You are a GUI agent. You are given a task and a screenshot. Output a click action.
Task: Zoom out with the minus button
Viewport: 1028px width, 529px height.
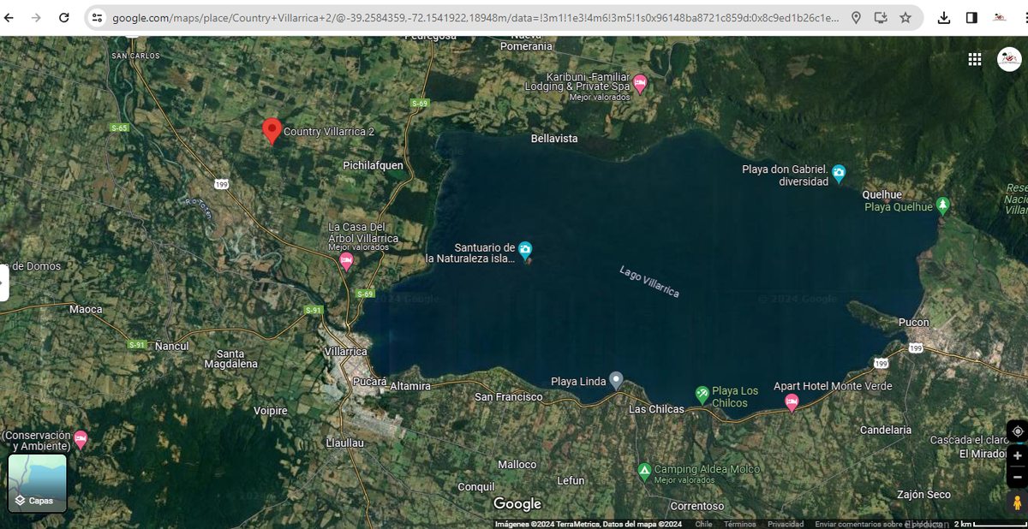point(1017,477)
